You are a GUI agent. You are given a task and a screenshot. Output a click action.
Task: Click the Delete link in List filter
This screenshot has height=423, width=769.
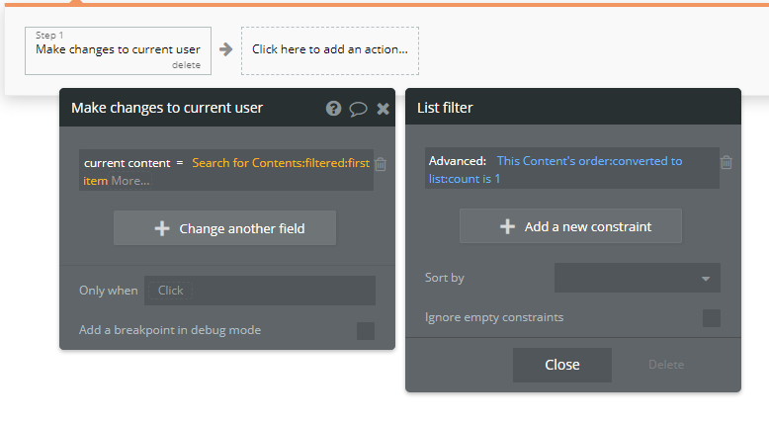pyautogui.click(x=665, y=365)
